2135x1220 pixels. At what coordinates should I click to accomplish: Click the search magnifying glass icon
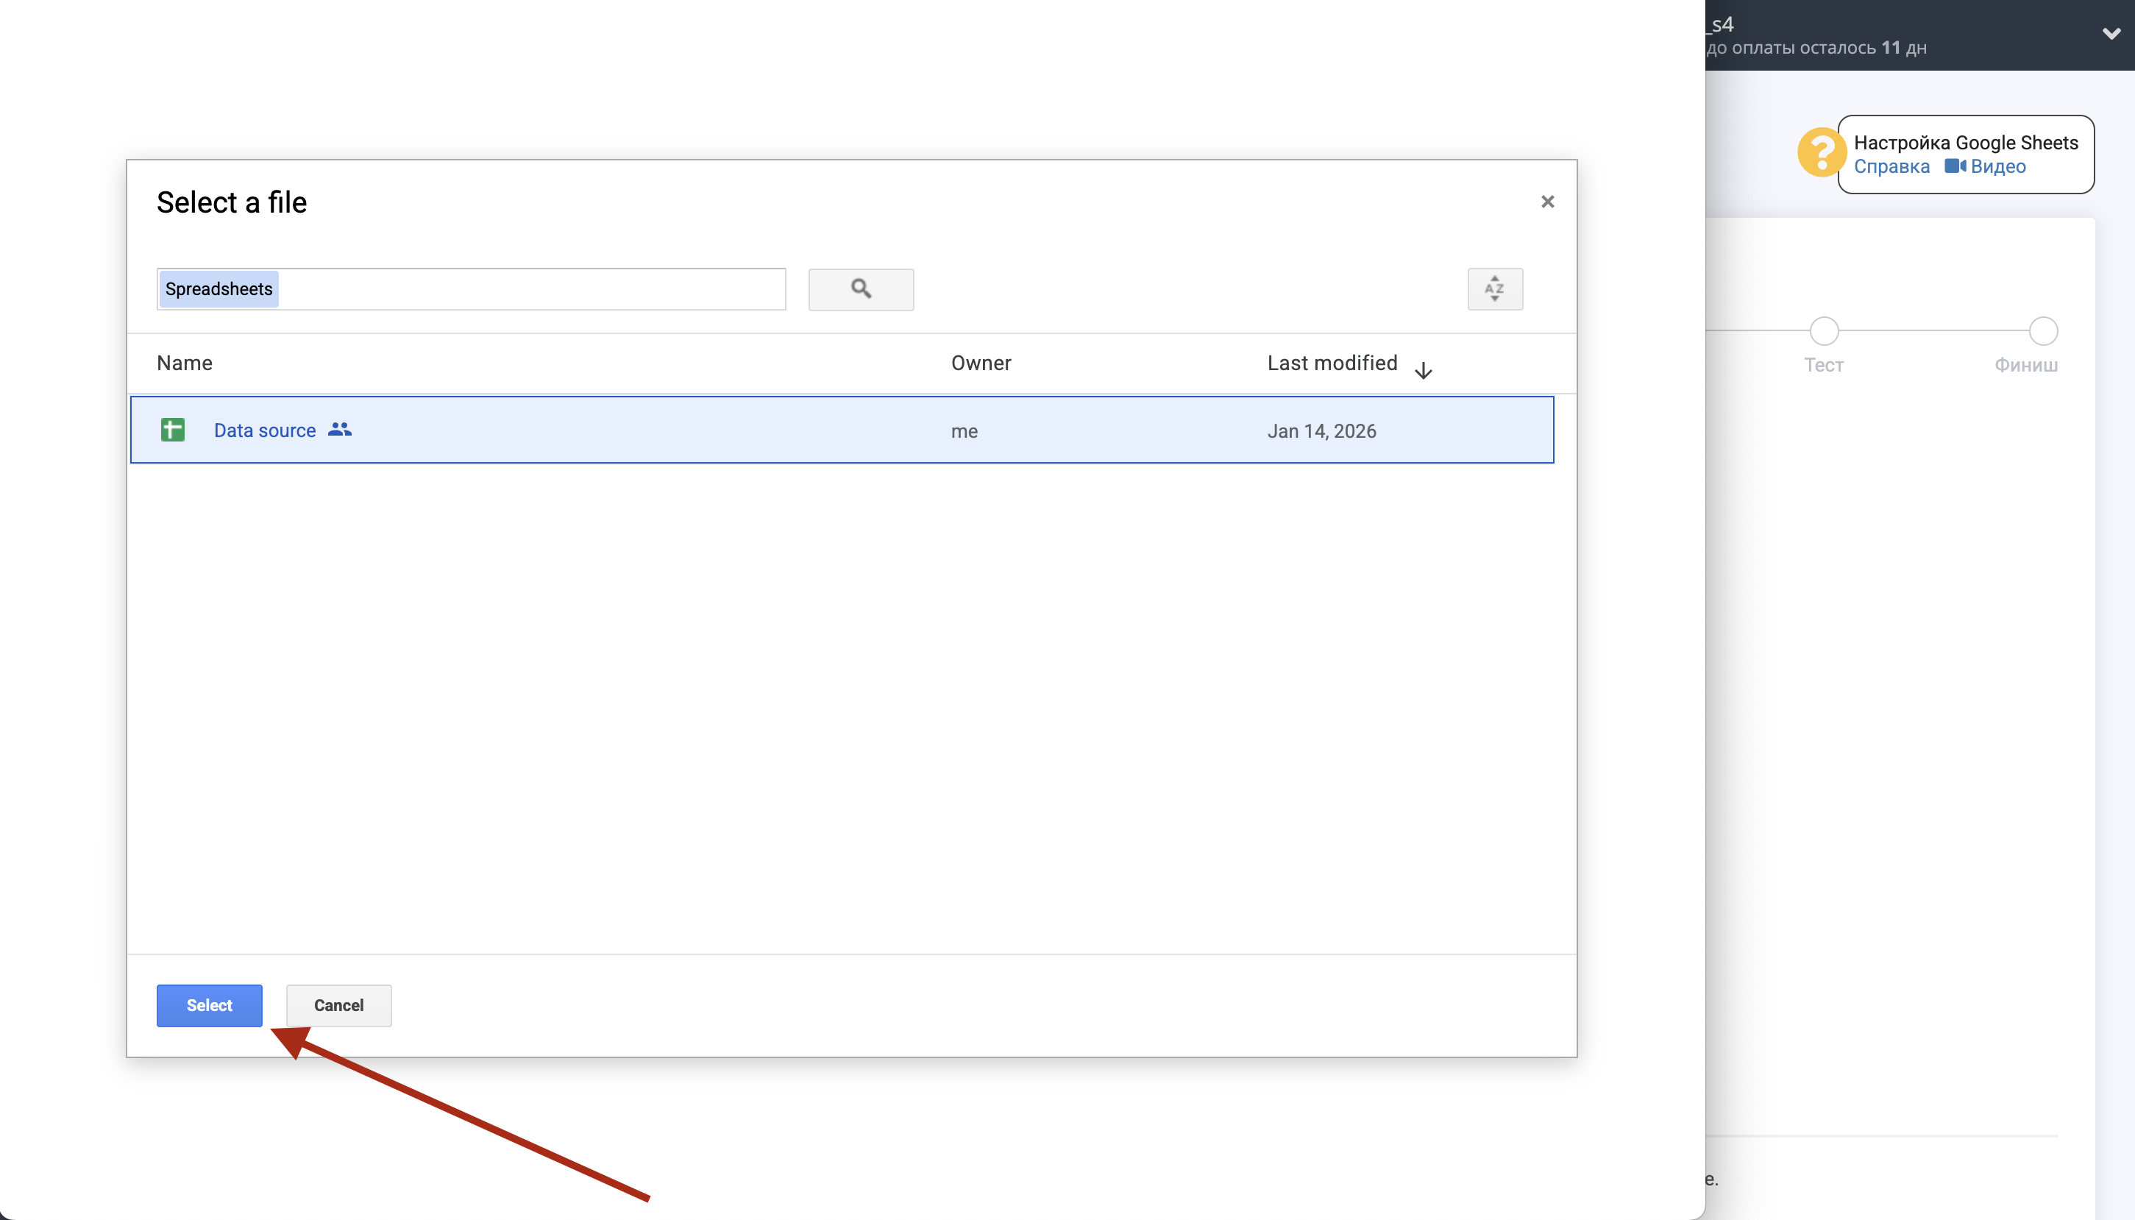(x=860, y=289)
